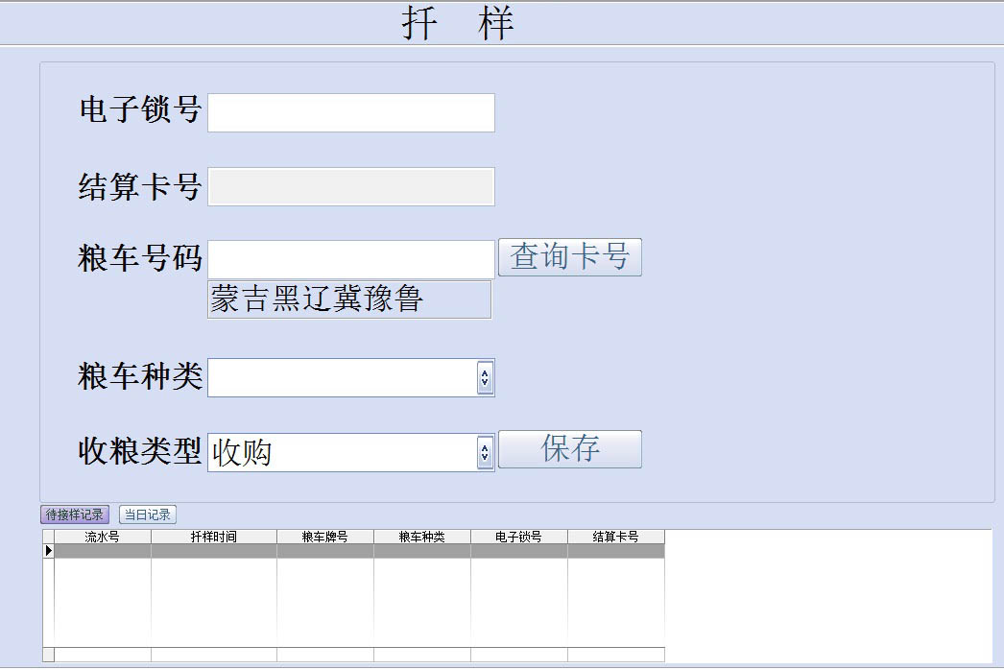Open the 粮车种类 dropdown arrow
1004x670 pixels.
[485, 378]
